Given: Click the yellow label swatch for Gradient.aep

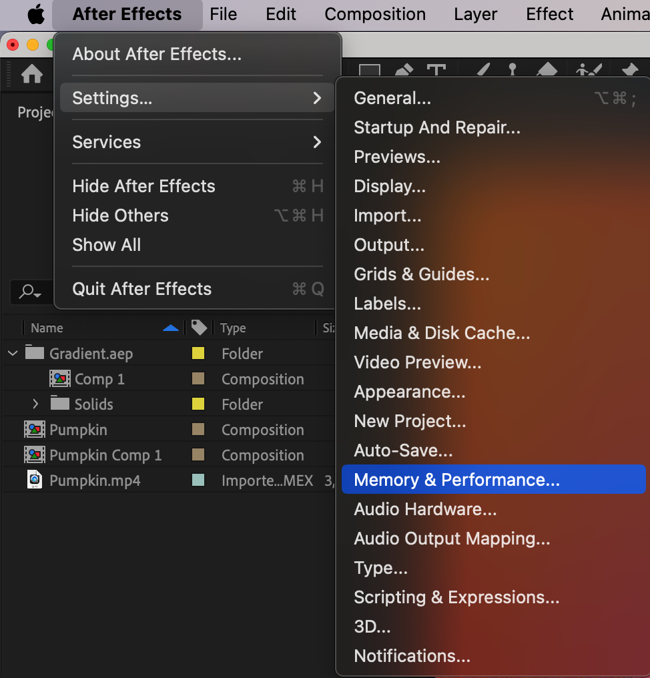Looking at the screenshot, I should click(198, 353).
